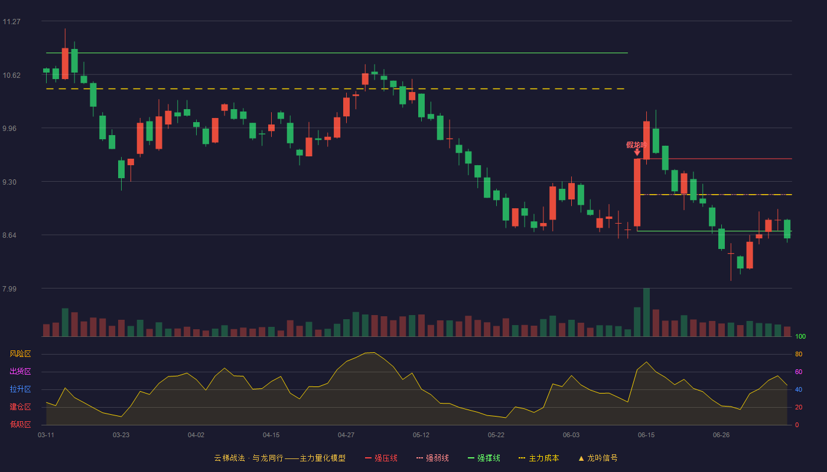Click the 06-26 date label

(721, 435)
